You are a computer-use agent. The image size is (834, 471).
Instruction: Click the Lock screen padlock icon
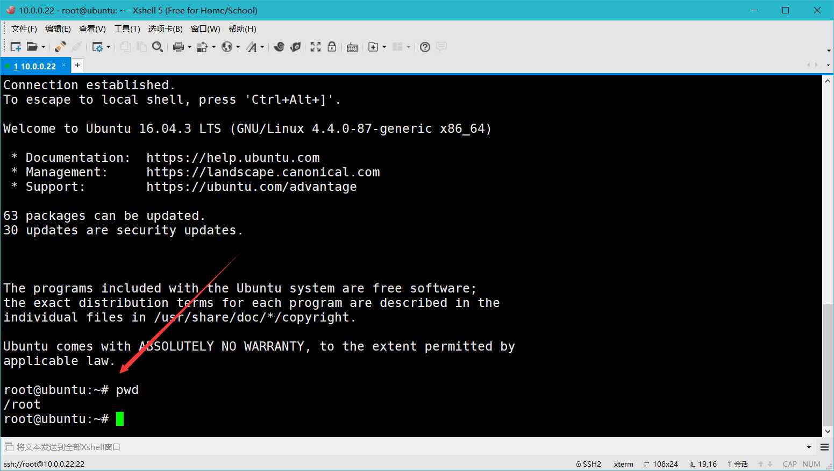point(332,47)
